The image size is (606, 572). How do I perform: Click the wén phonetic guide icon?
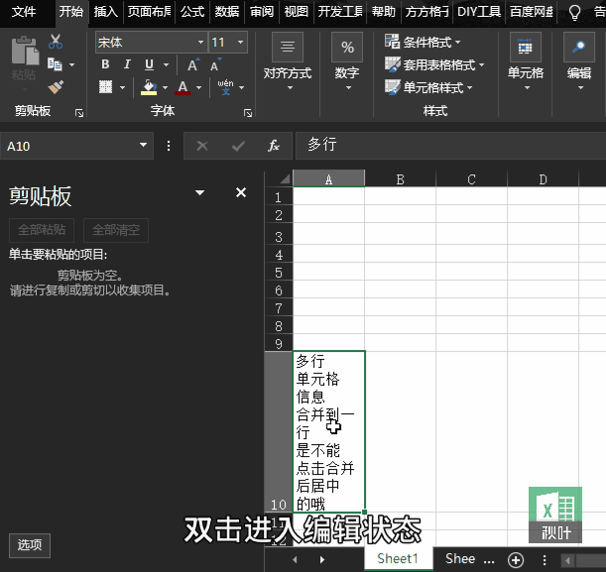(226, 87)
